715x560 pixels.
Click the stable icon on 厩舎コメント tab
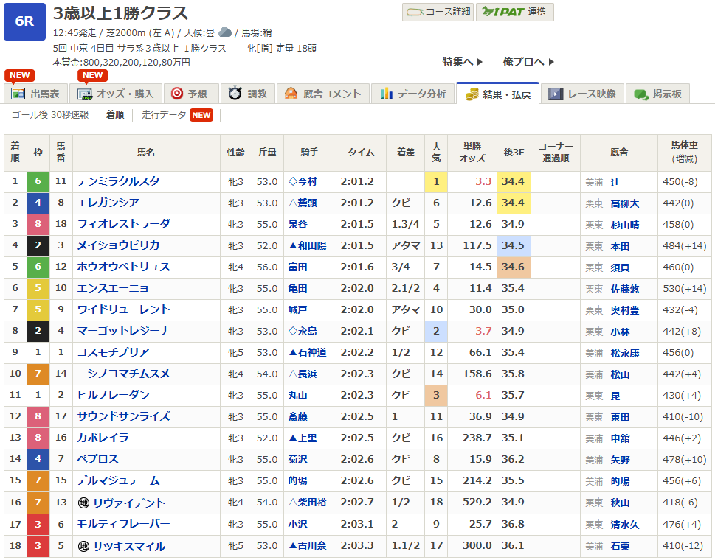click(291, 94)
